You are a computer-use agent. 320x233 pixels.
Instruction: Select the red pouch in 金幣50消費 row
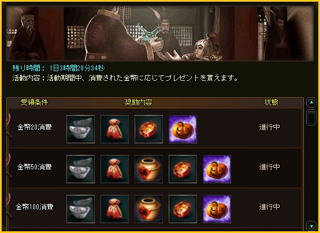pyautogui.click(x=114, y=169)
